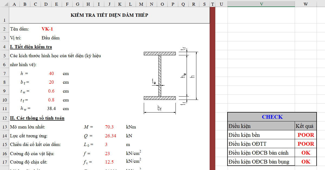Click the shear force value 26.34

[x=110, y=136]
